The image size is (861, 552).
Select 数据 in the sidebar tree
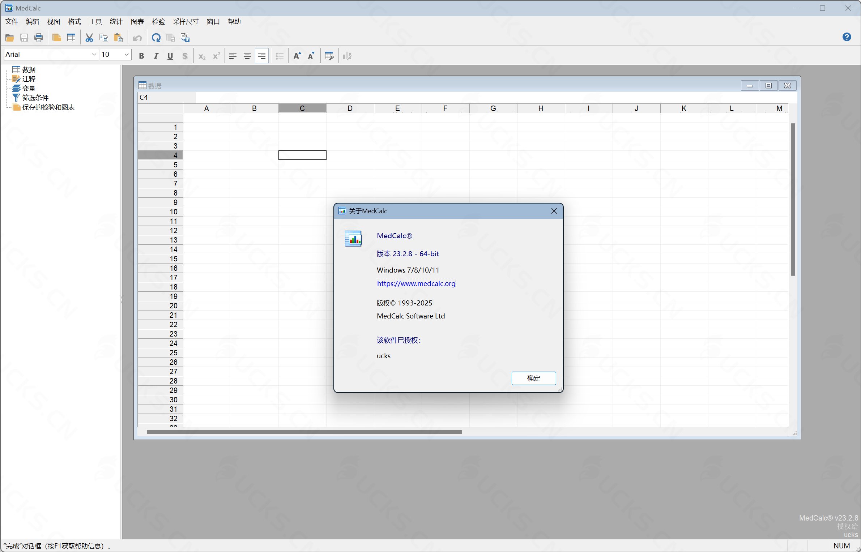pos(29,69)
